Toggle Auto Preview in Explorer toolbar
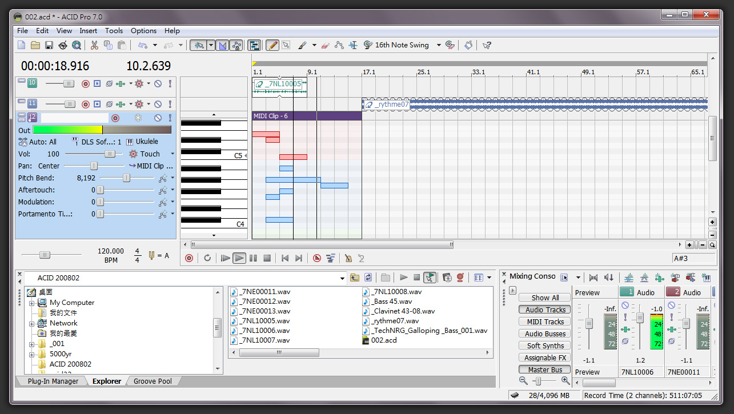734x414 pixels. 430,278
